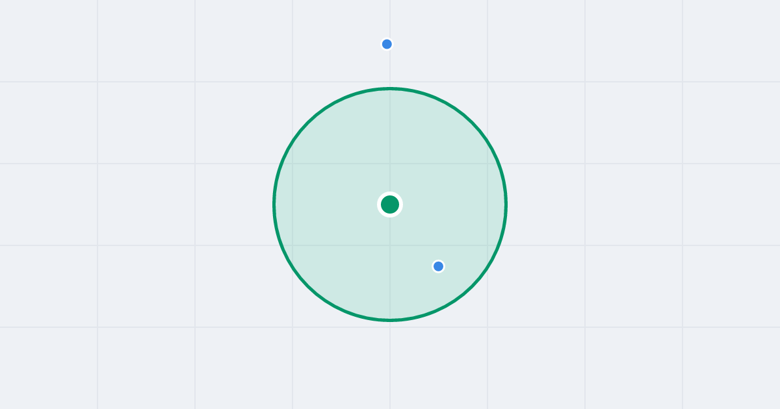Select the blue dot above the circle
This screenshot has height=409, width=780.
(x=387, y=44)
